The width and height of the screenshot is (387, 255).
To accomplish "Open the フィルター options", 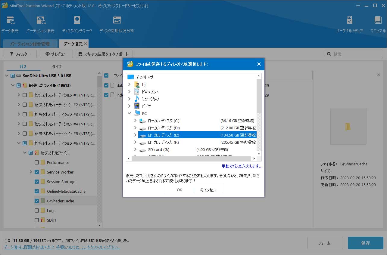I will click(20, 54).
